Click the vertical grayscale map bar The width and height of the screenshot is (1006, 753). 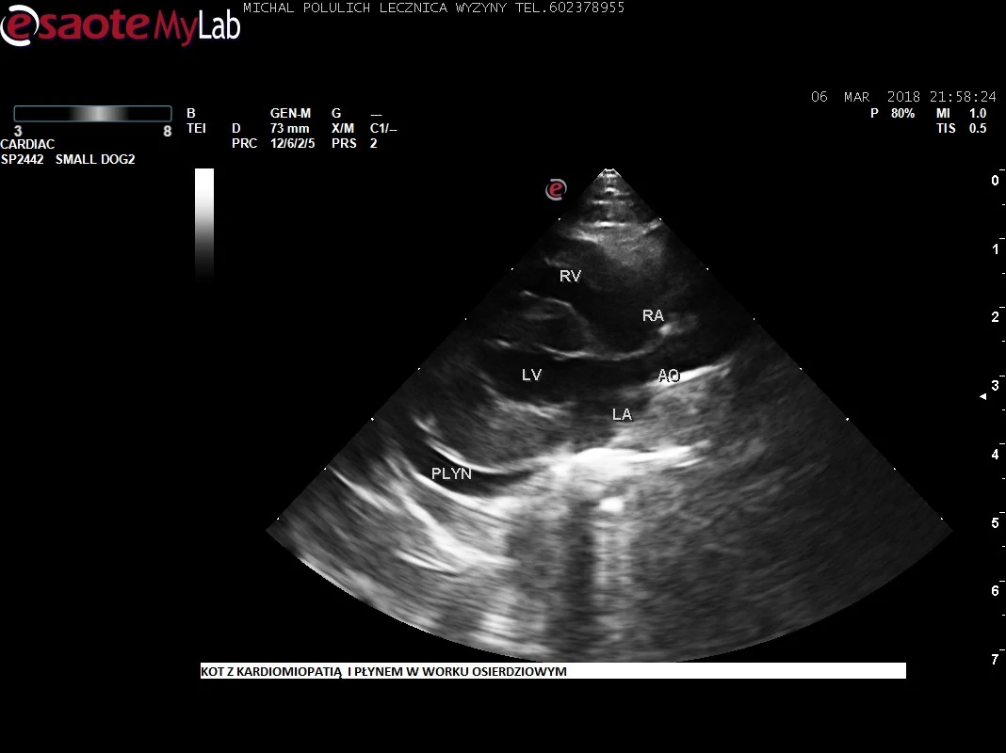tap(203, 224)
